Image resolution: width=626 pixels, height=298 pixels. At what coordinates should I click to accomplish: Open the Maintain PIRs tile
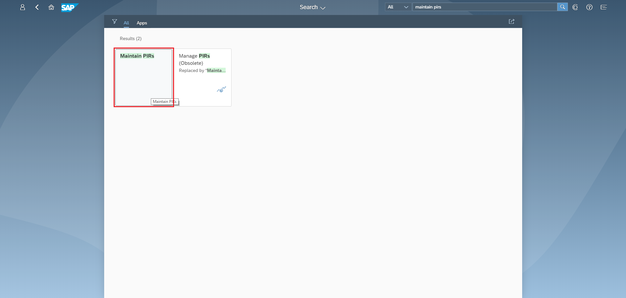pos(144,78)
